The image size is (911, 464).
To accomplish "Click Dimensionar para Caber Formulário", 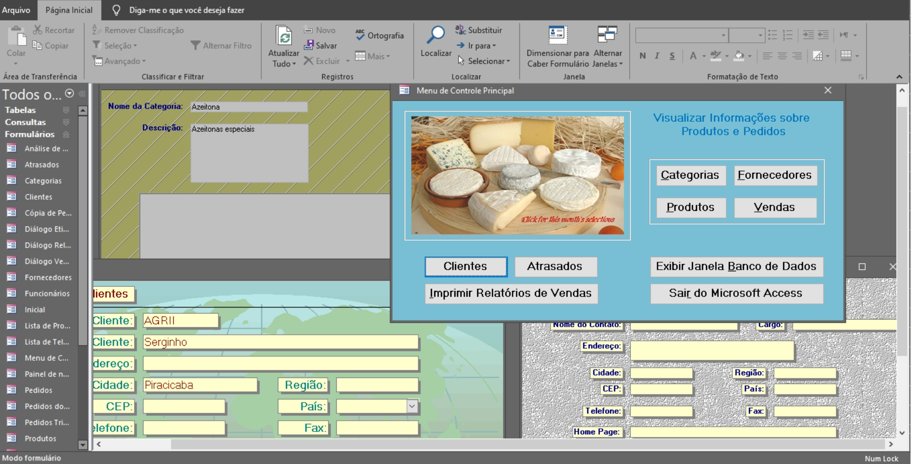I will click(558, 46).
